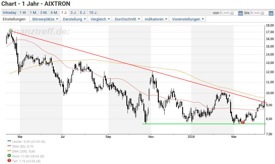275x164 pixels.
Task: Click the 'Sep' x-axis label
Action: coord(108,137)
